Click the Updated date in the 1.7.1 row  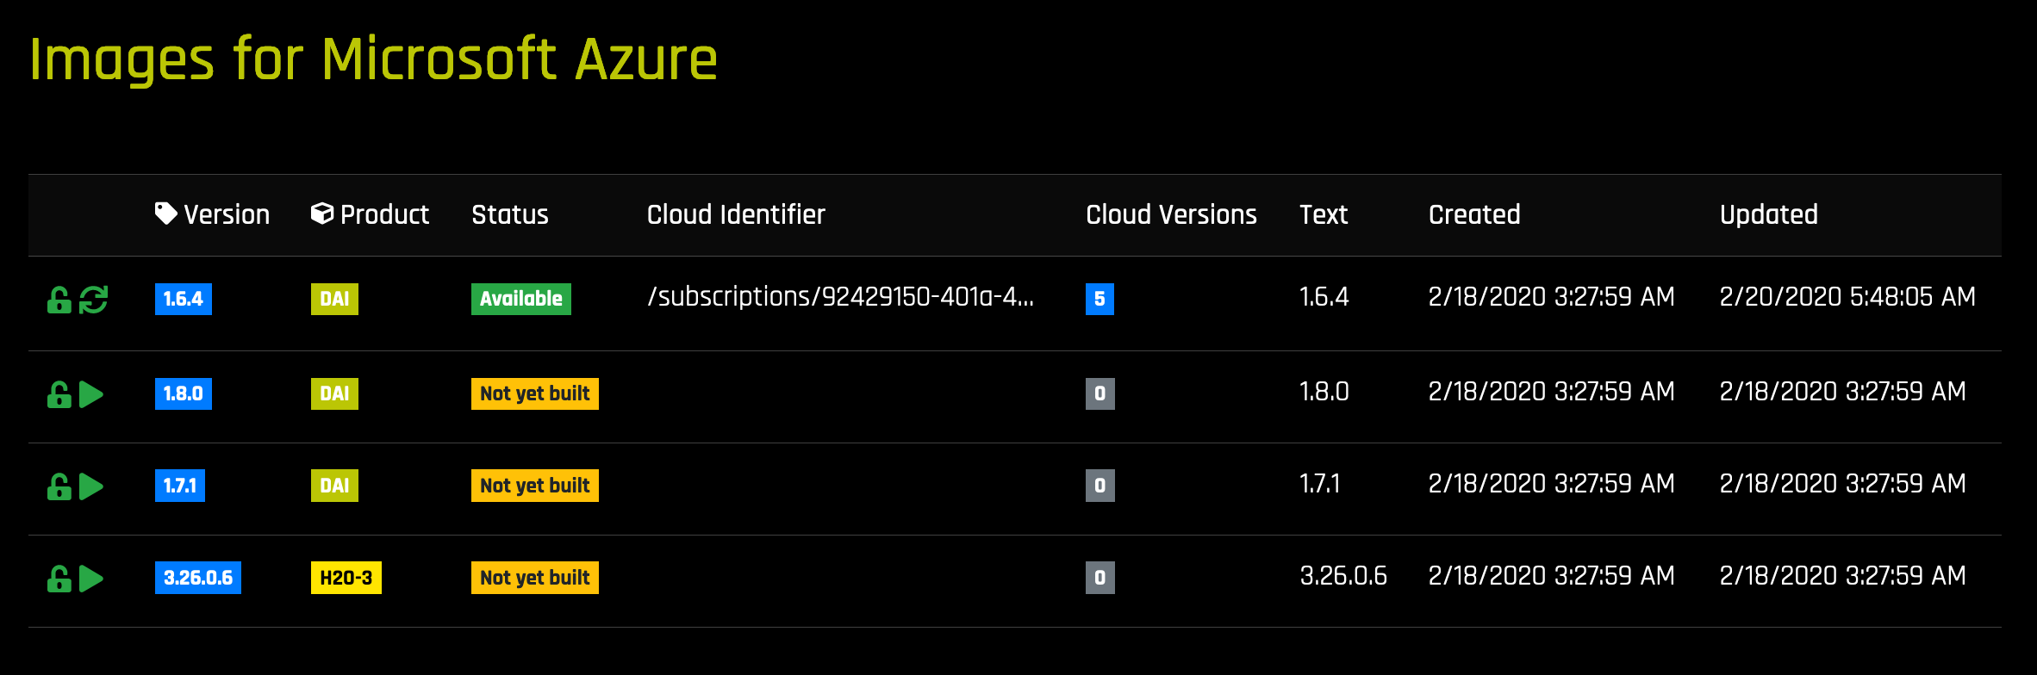(1843, 484)
